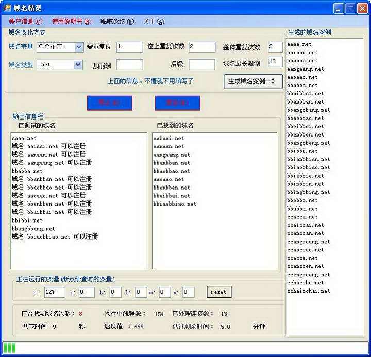This screenshot has width=371, height=357.
Task: Click 域名 aaiaai.net 可以注册 line in tested list
Action: 49,146
